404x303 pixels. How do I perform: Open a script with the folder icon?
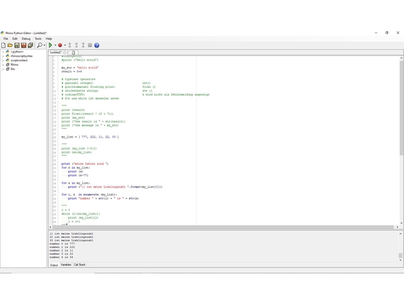(10, 45)
